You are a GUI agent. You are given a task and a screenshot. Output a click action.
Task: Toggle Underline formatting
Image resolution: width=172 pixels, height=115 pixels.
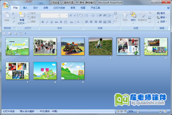(52, 22)
